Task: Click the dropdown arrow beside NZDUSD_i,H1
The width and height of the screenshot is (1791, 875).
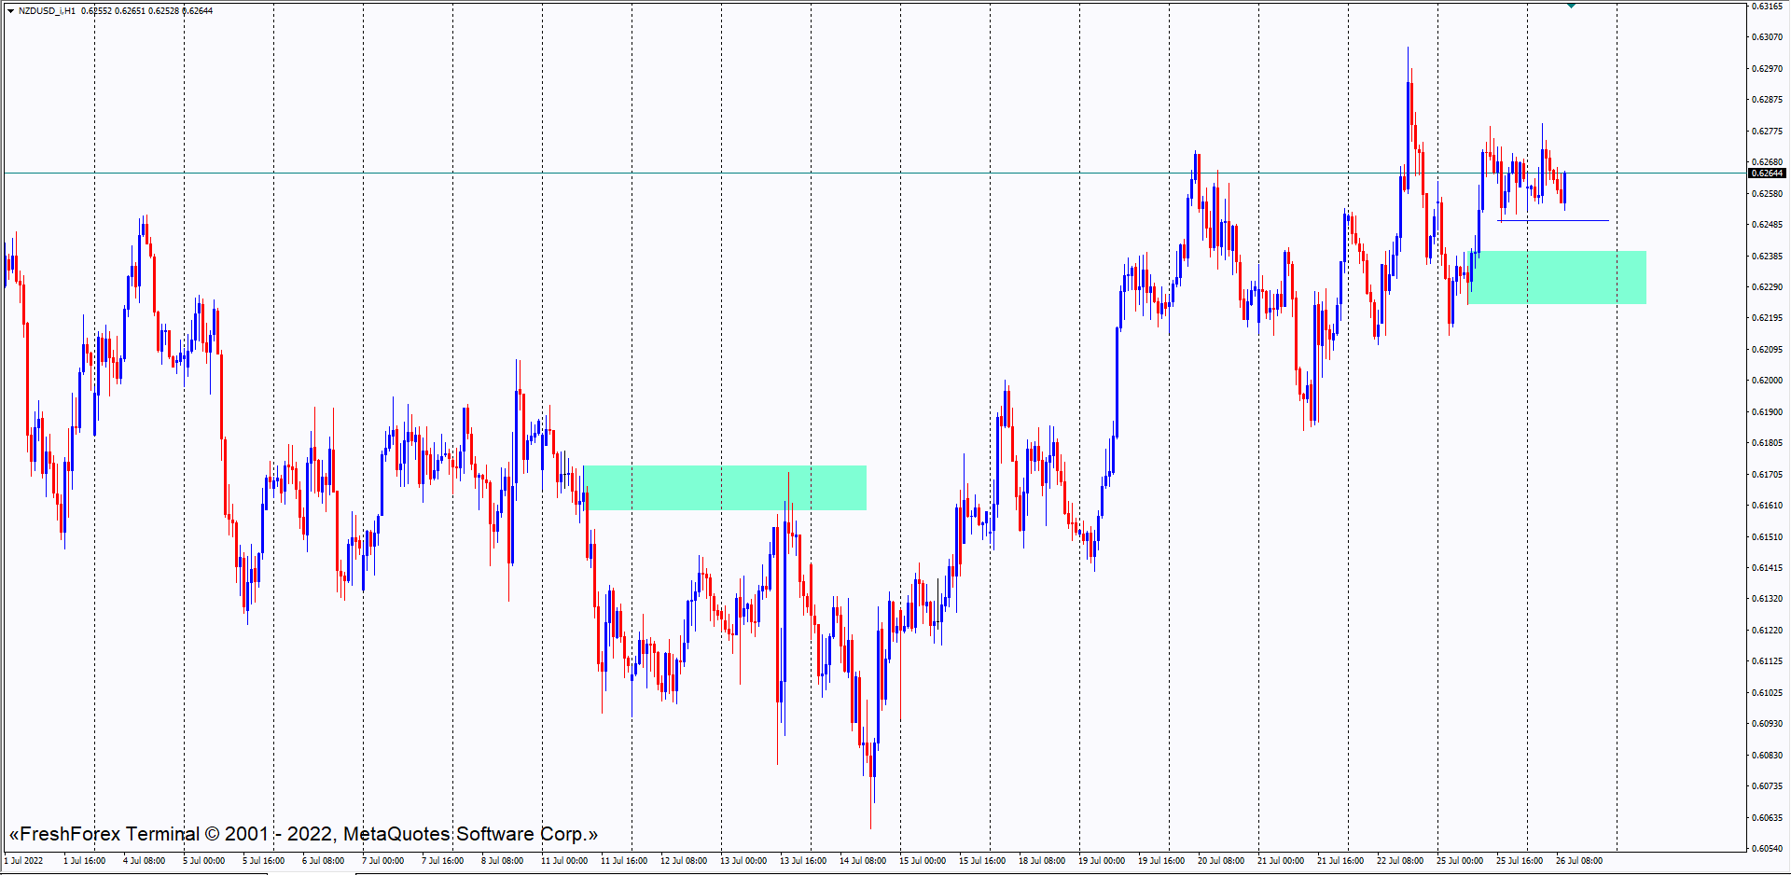Action: (10, 11)
